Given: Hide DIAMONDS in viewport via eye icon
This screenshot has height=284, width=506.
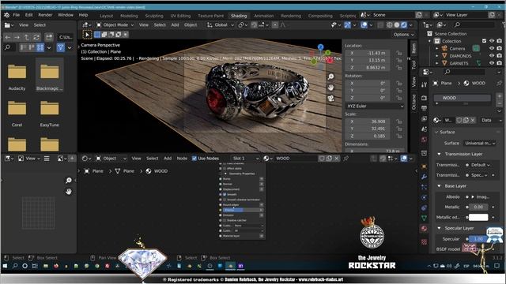Looking at the screenshot, I should point(492,56).
